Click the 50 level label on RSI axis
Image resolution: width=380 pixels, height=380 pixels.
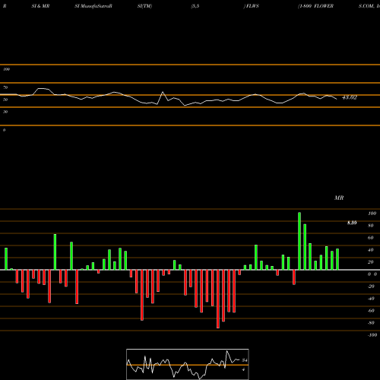5,100
